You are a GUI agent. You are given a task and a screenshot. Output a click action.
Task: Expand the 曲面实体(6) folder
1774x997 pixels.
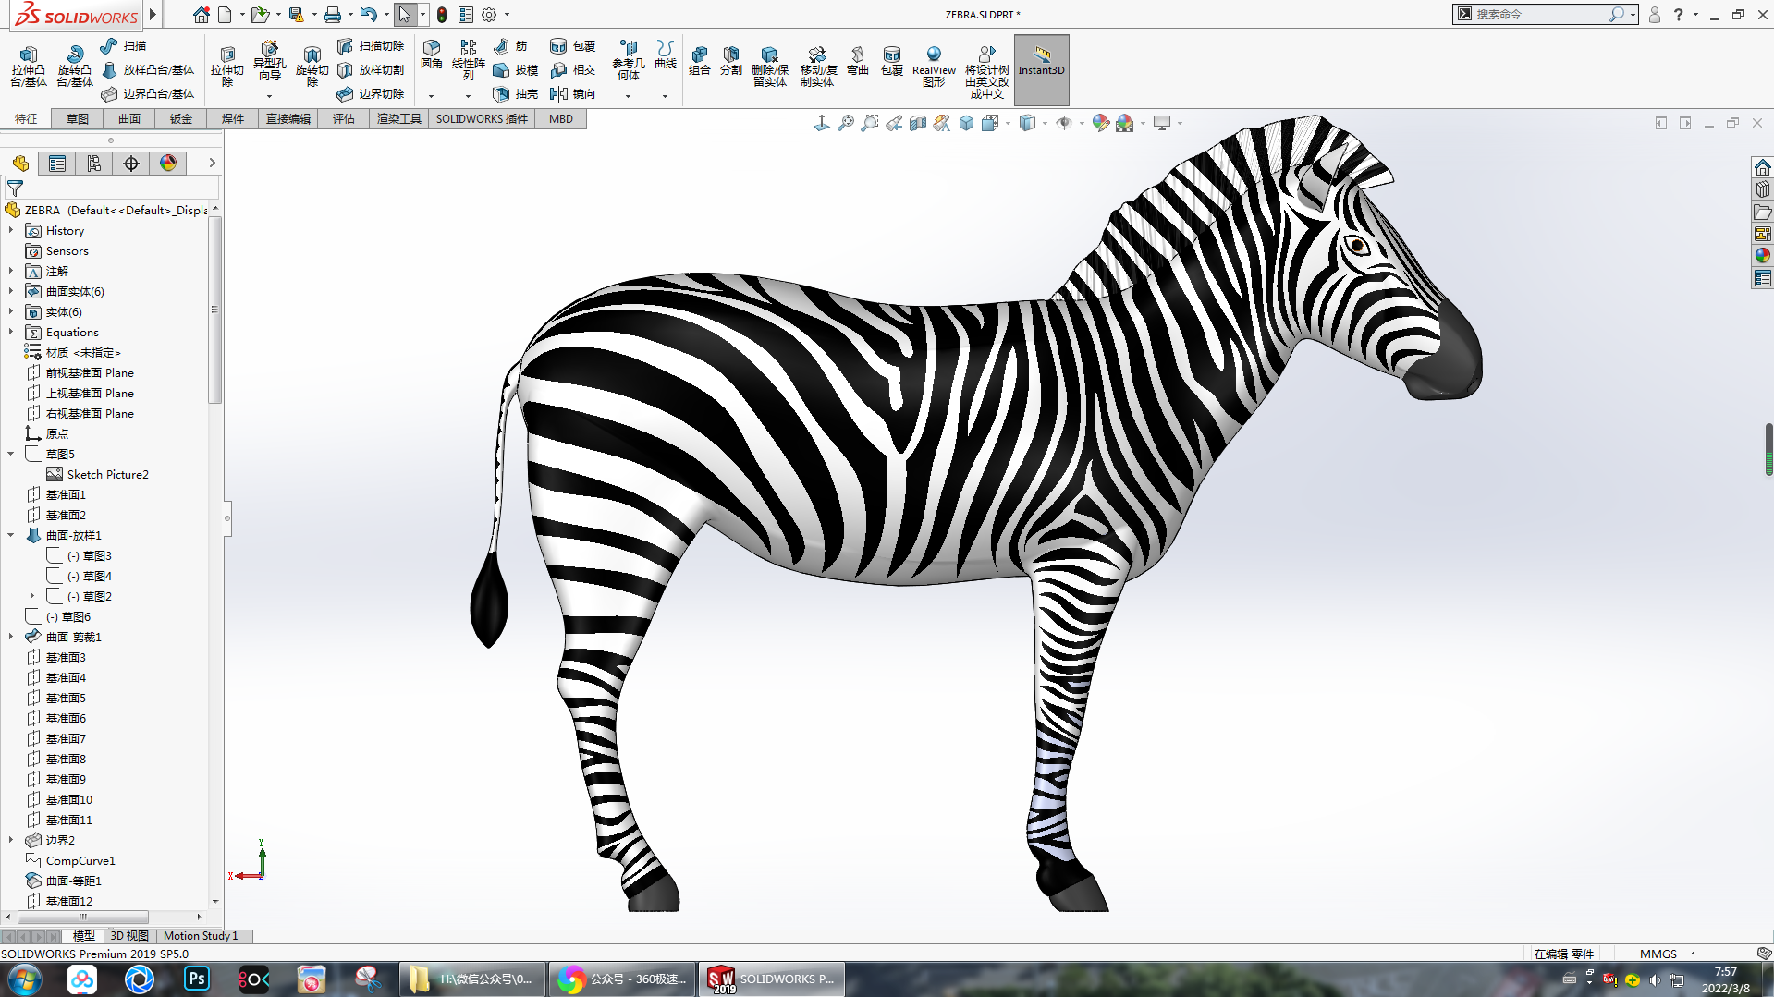[11, 291]
